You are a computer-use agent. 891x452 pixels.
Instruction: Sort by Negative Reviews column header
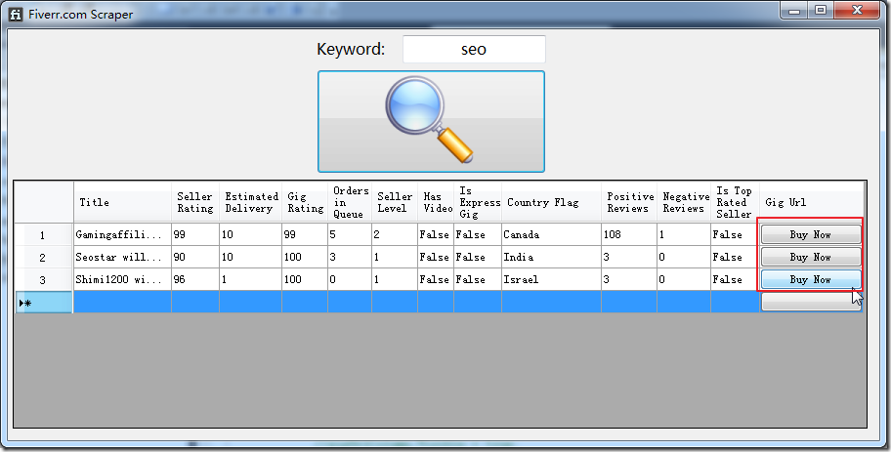click(684, 202)
